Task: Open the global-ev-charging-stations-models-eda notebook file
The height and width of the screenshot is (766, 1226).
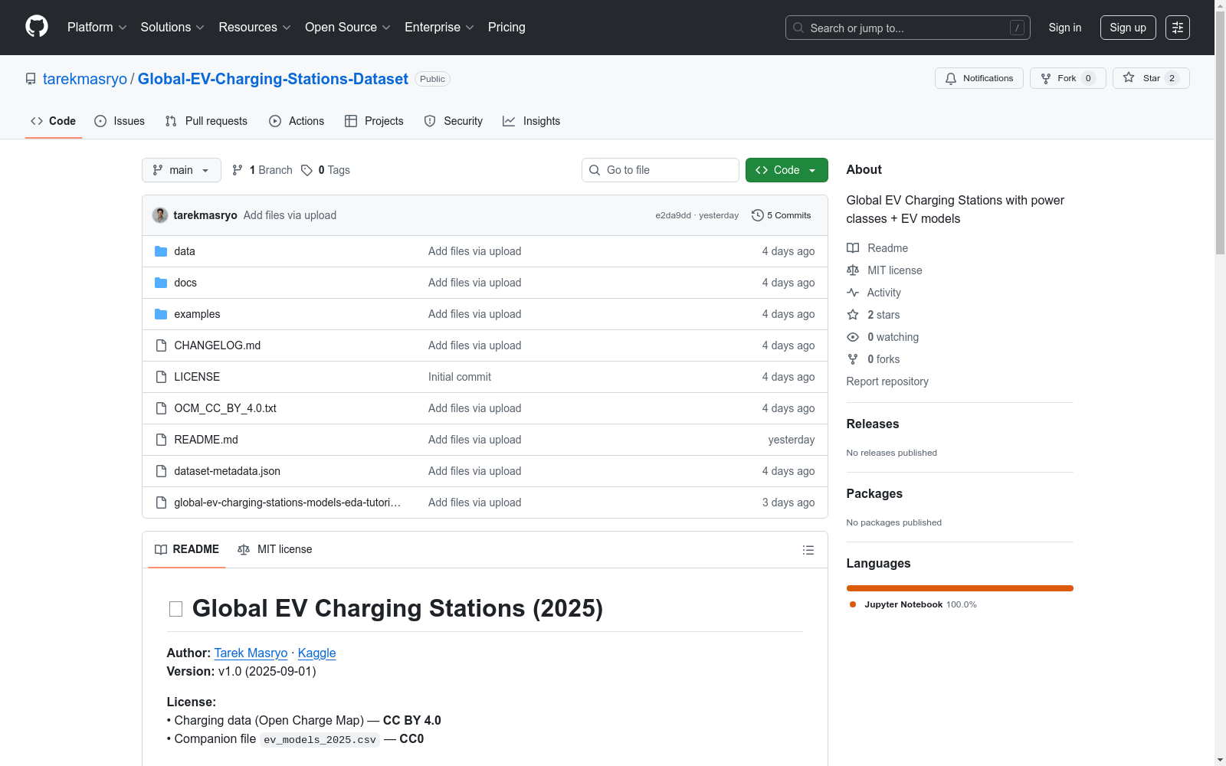Action: tap(287, 502)
